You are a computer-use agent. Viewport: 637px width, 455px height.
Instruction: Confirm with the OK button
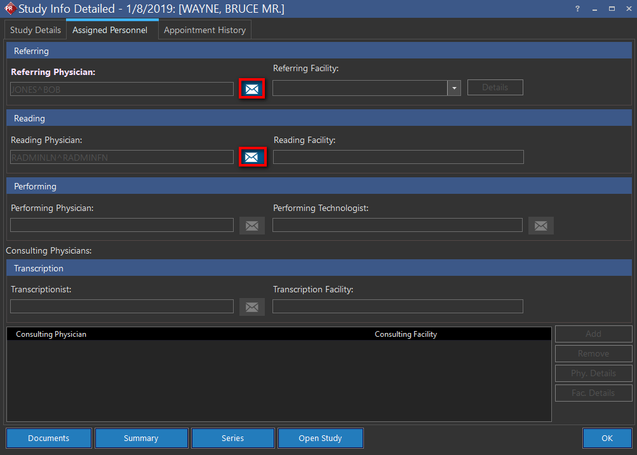tap(607, 438)
